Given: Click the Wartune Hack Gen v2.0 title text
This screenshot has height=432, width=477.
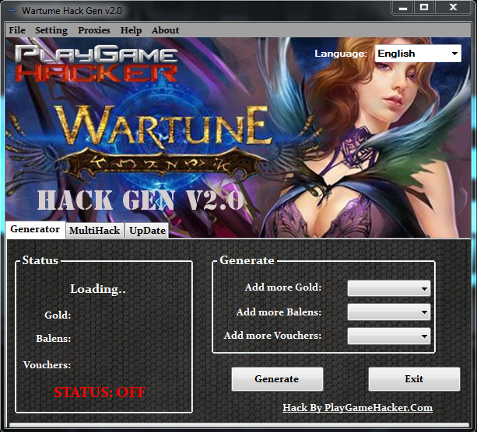Looking at the screenshot, I should pyautogui.click(x=72, y=11).
